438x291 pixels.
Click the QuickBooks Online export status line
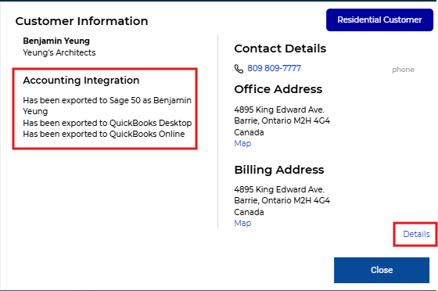click(x=103, y=134)
